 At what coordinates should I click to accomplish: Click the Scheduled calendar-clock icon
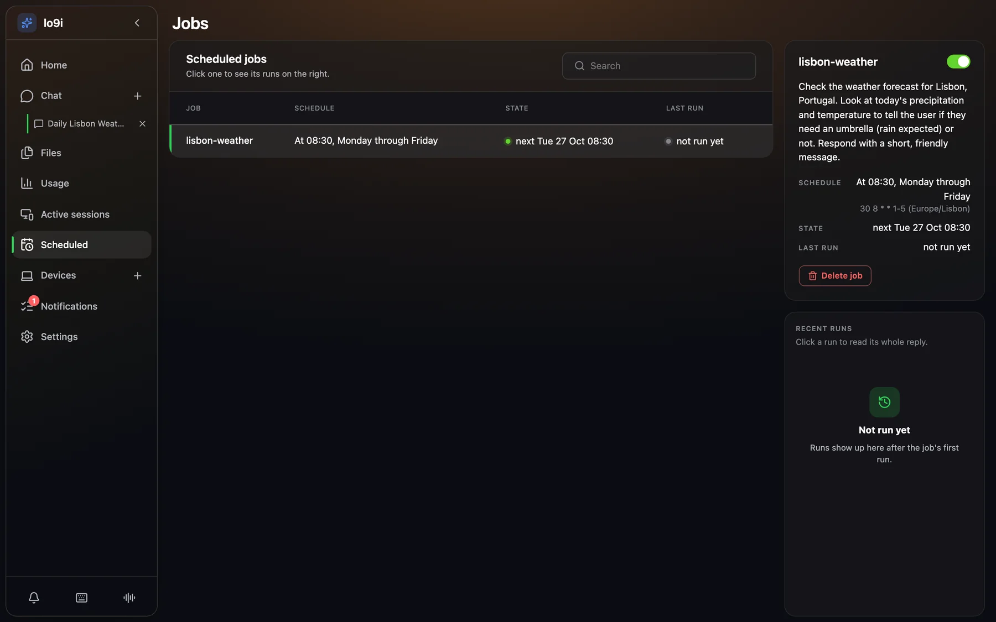(27, 244)
